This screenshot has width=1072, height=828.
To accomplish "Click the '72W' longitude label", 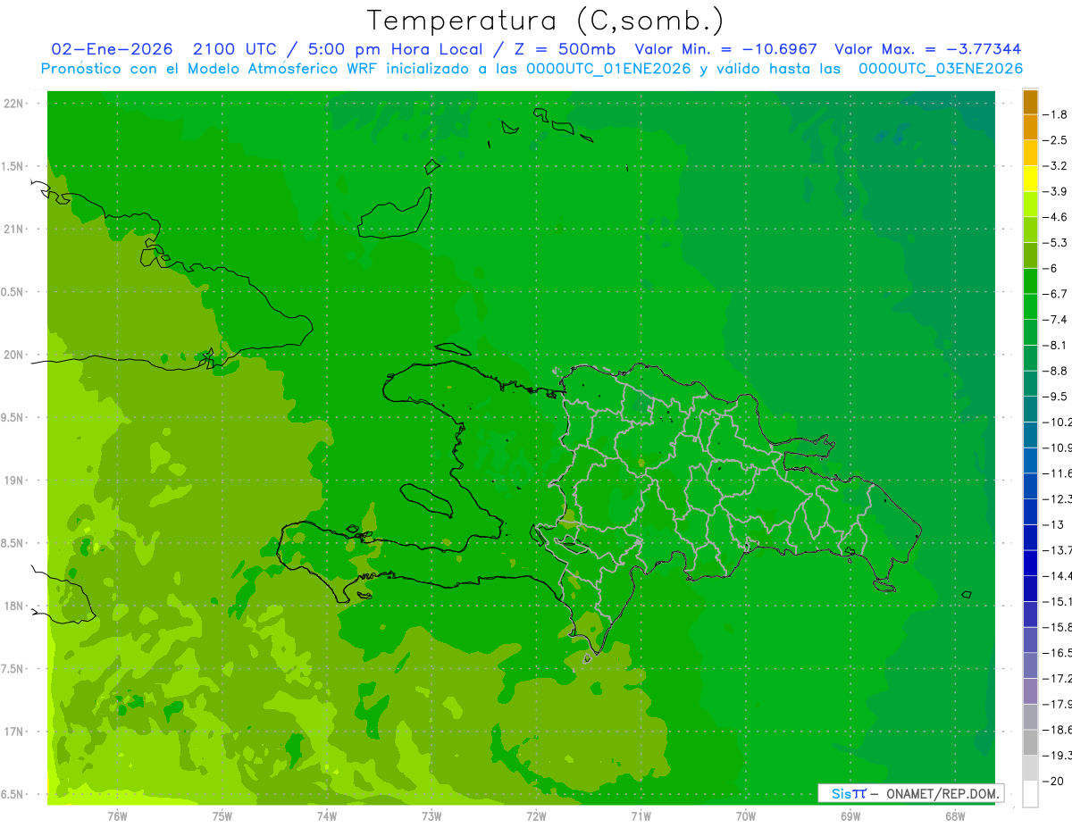I will pyautogui.click(x=536, y=815).
